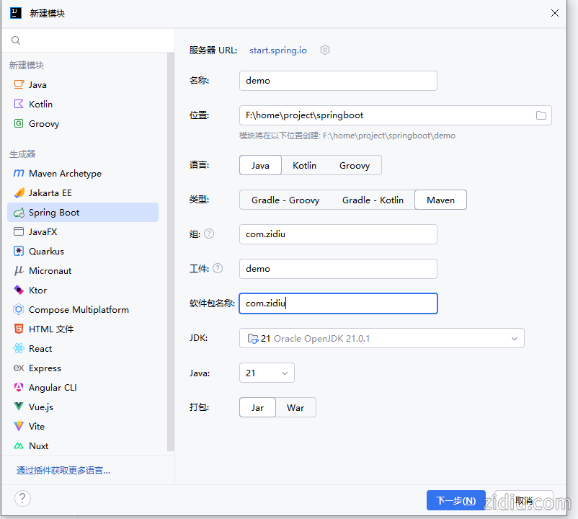Select the Ktor generator icon

(x=19, y=290)
